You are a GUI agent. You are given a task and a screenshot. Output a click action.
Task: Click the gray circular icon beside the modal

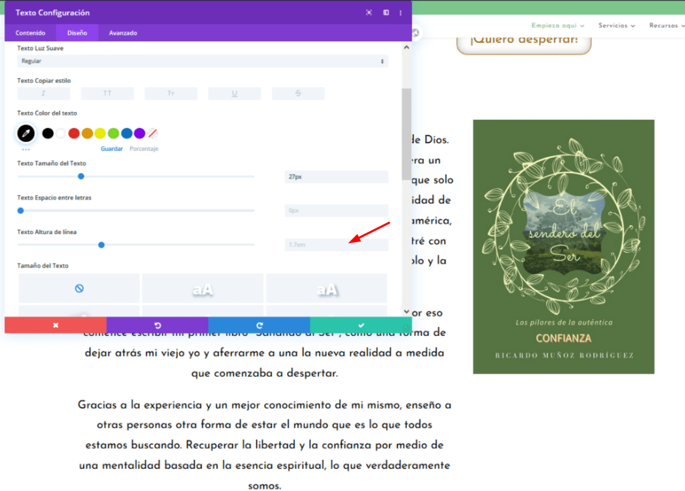[x=415, y=33]
